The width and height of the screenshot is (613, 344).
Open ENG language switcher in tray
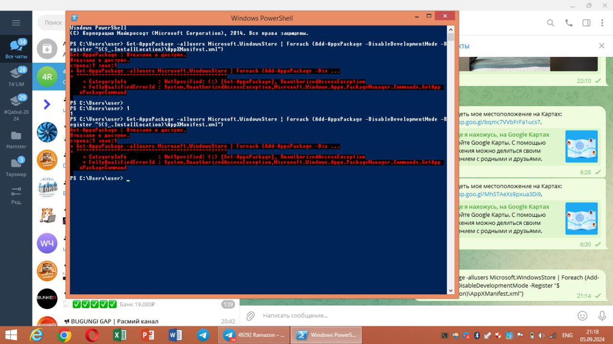567,335
